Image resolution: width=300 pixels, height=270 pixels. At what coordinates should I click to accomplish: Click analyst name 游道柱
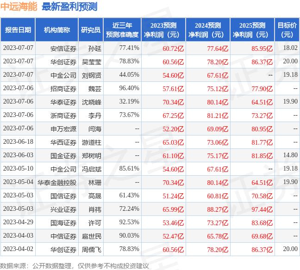pos(92,142)
